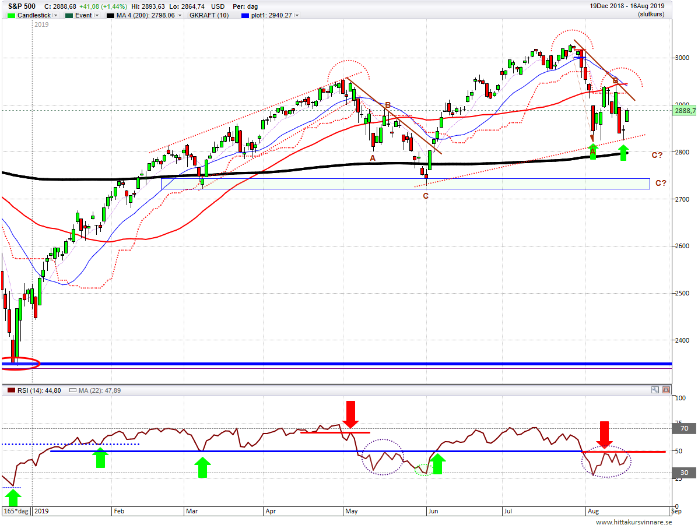Open RSI panel settings wrench icon
This screenshot has height=525, width=698.
[655, 390]
